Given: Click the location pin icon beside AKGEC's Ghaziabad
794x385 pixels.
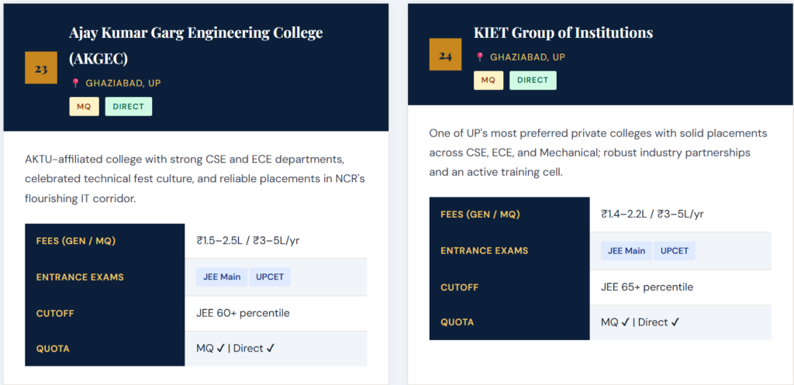Looking at the screenshot, I should tap(75, 84).
